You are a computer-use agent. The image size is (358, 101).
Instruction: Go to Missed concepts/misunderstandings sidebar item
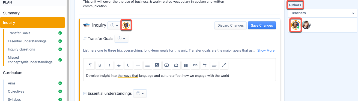(30, 60)
